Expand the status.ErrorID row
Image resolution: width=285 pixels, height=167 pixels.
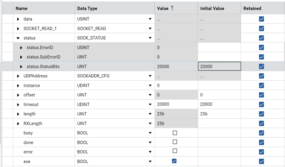tap(21, 48)
